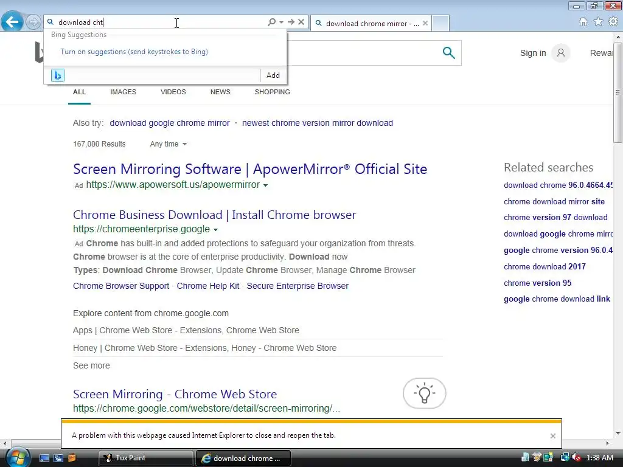Open the Windows Start orb

click(16, 457)
